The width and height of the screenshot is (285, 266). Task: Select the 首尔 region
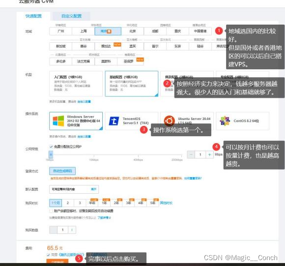point(155,46)
